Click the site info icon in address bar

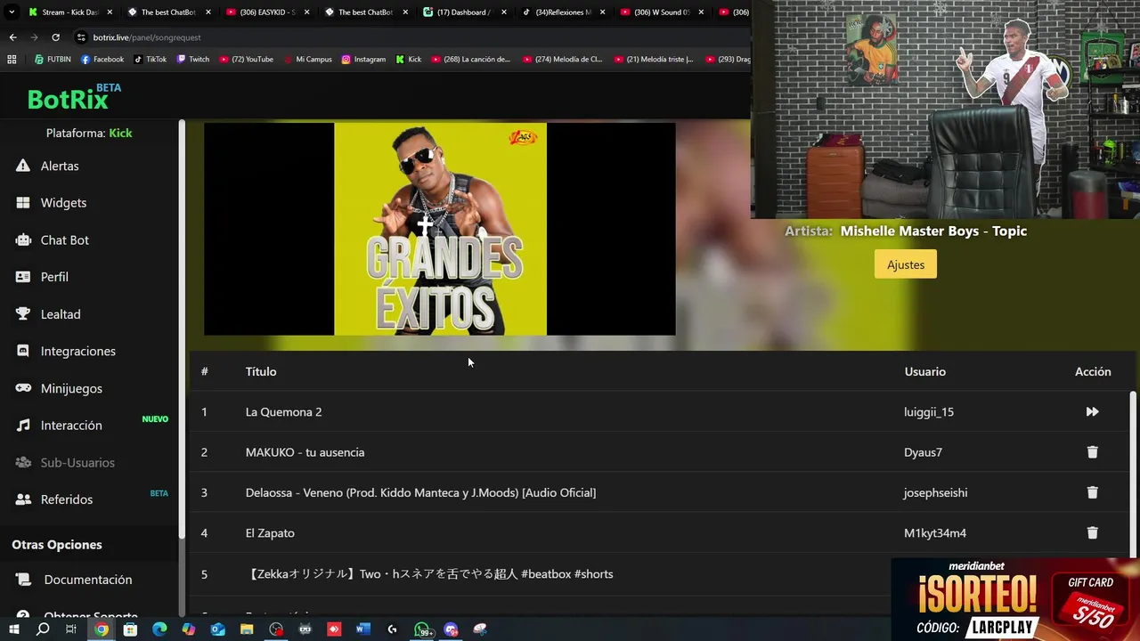(x=81, y=37)
